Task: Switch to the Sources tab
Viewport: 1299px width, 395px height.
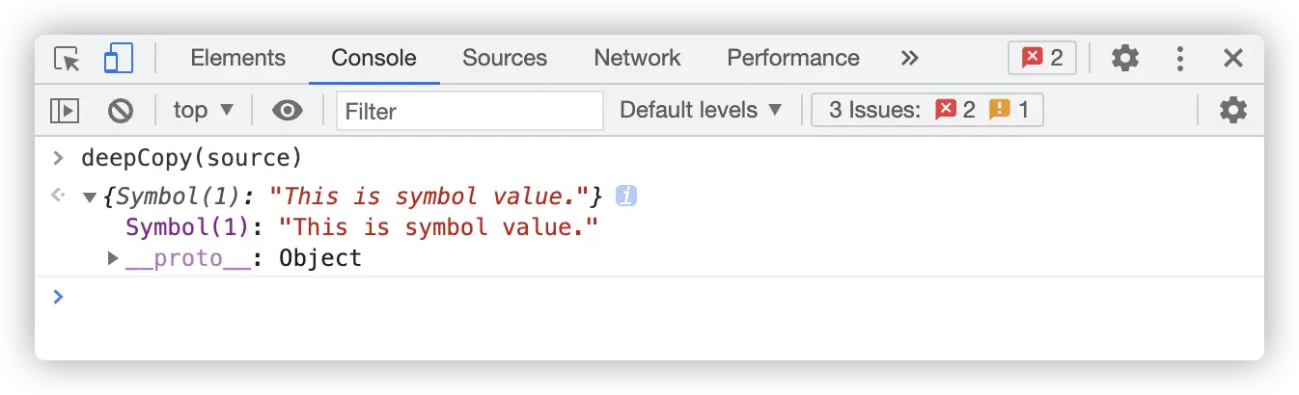Action: tap(504, 58)
